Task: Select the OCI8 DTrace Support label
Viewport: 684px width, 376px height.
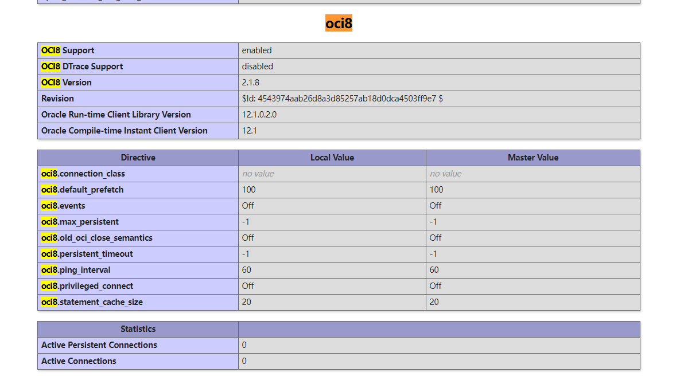Action: 81,66
